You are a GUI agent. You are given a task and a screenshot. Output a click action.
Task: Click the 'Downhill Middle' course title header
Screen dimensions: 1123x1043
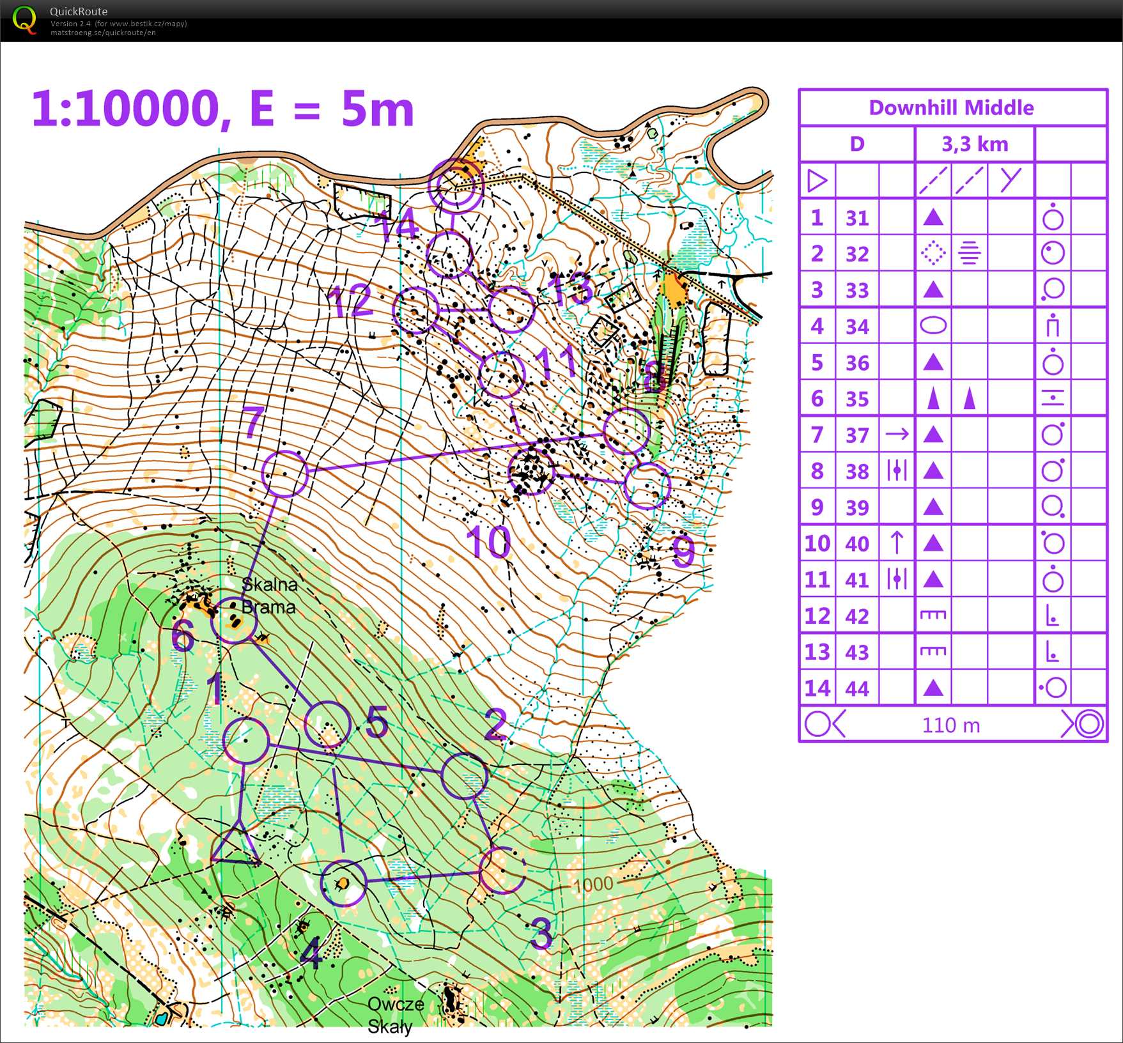951,107
